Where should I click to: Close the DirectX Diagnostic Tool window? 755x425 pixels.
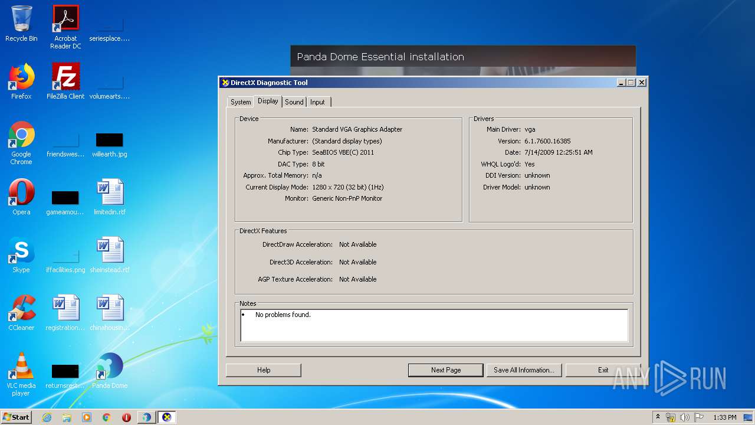[642, 83]
